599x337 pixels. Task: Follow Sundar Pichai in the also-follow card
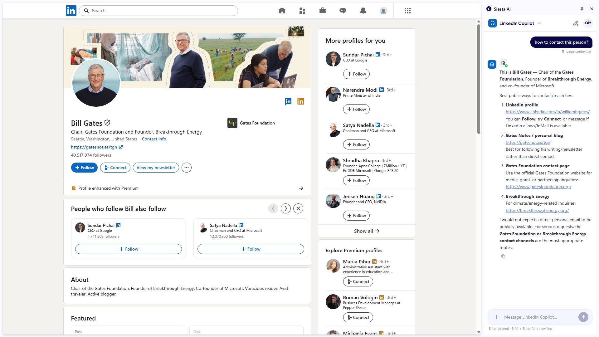click(128, 249)
